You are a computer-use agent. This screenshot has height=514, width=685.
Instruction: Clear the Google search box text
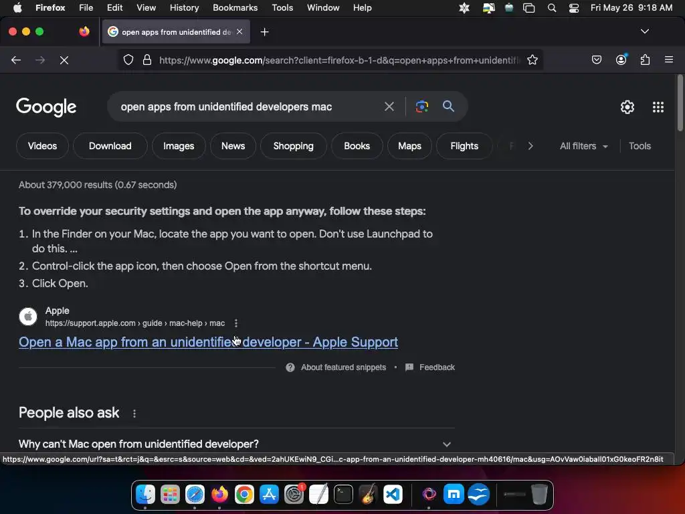pyautogui.click(x=389, y=106)
